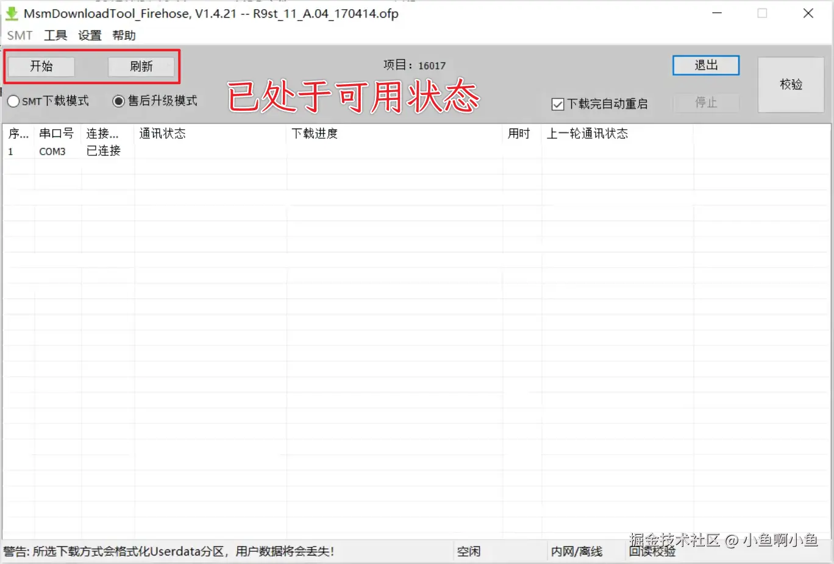Click the 内网/离线 status bar entry
Screen dimensions: 834x564
click(x=577, y=552)
